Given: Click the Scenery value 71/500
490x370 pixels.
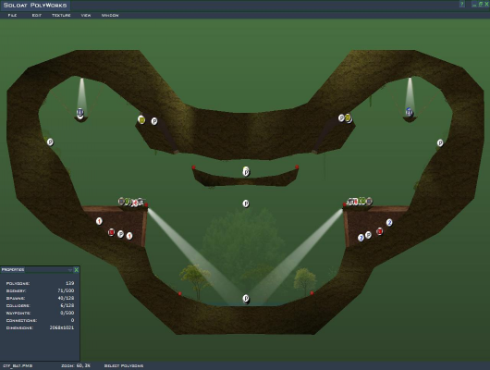Looking at the screenshot, I should point(66,290).
